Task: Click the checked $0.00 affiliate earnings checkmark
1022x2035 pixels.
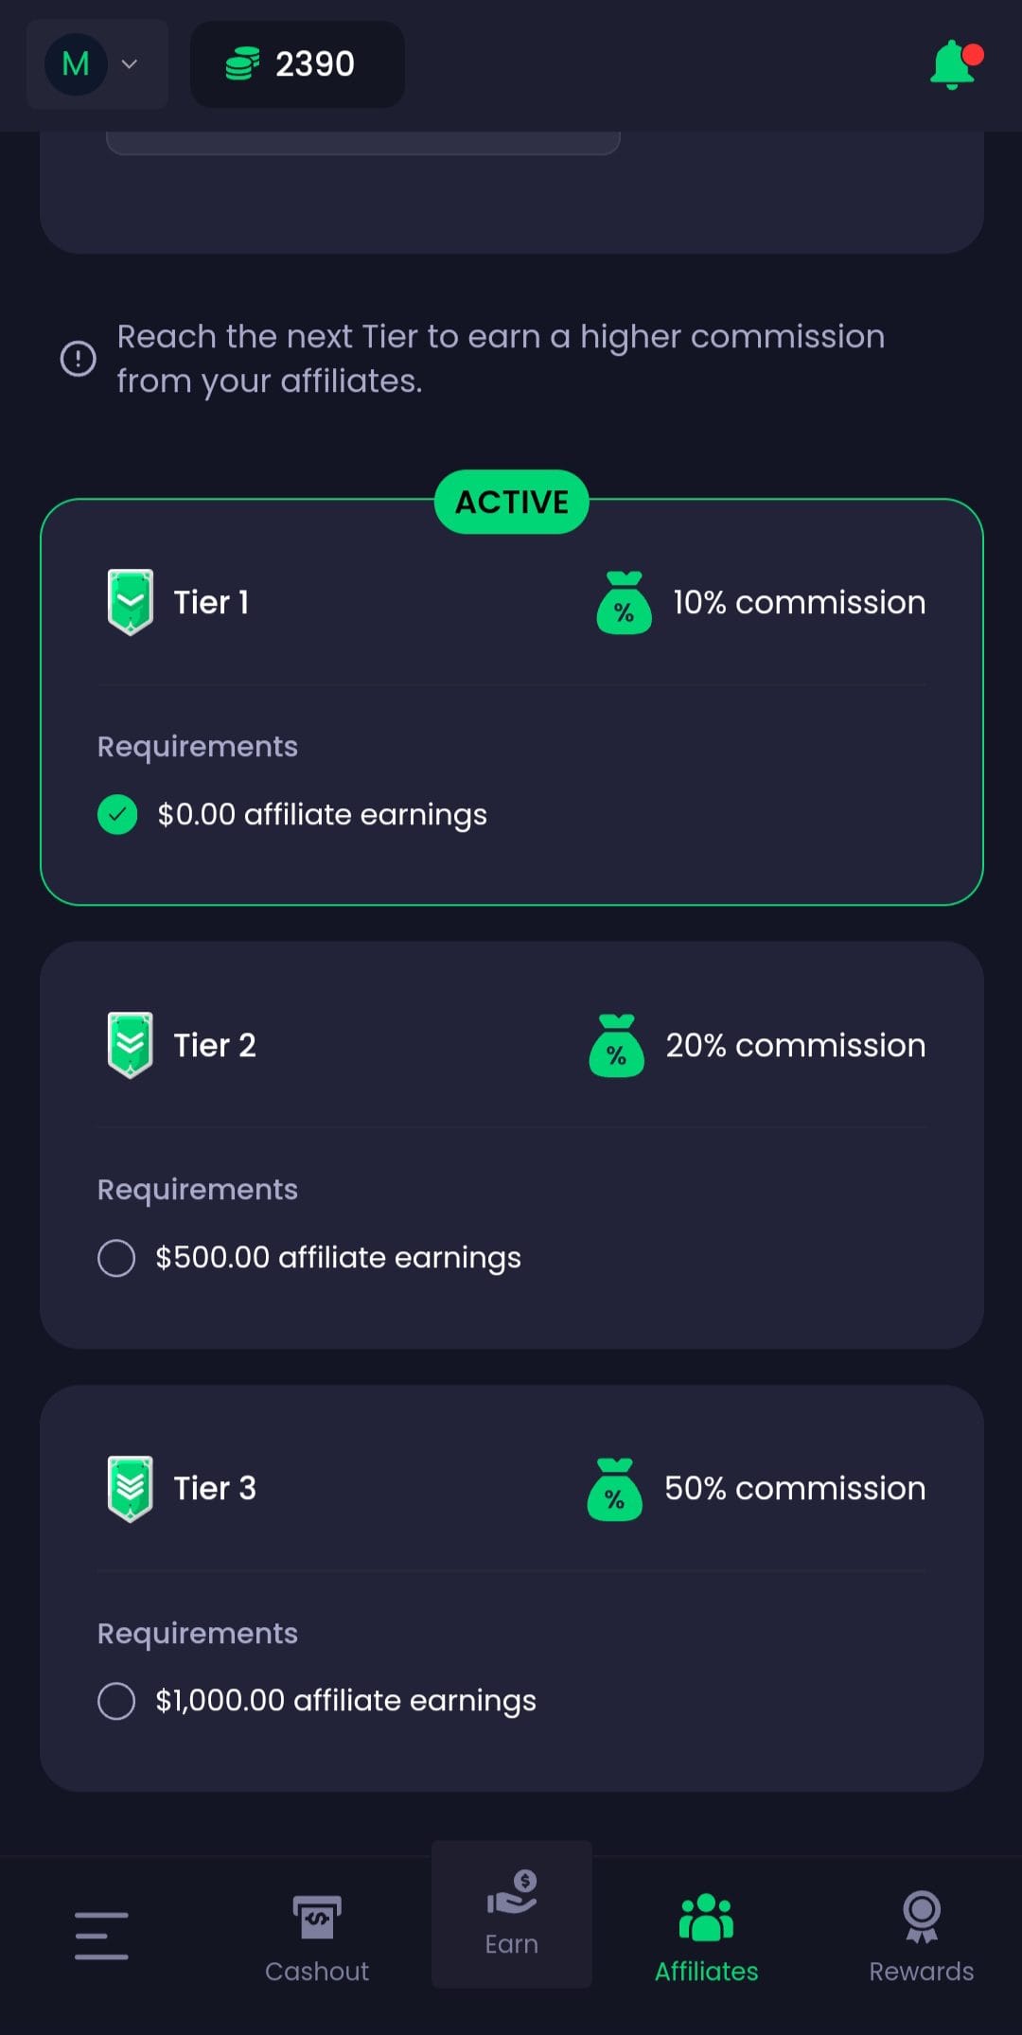Action: tap(117, 814)
